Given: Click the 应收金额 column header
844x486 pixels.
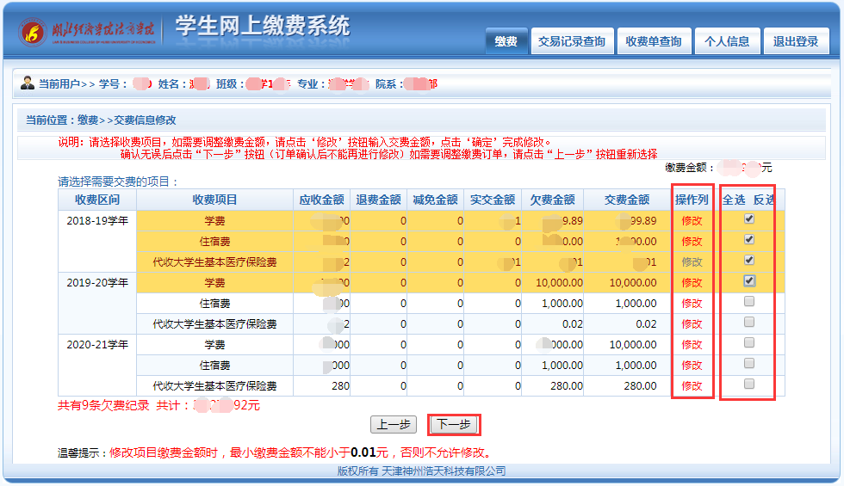Looking at the screenshot, I should click(322, 200).
